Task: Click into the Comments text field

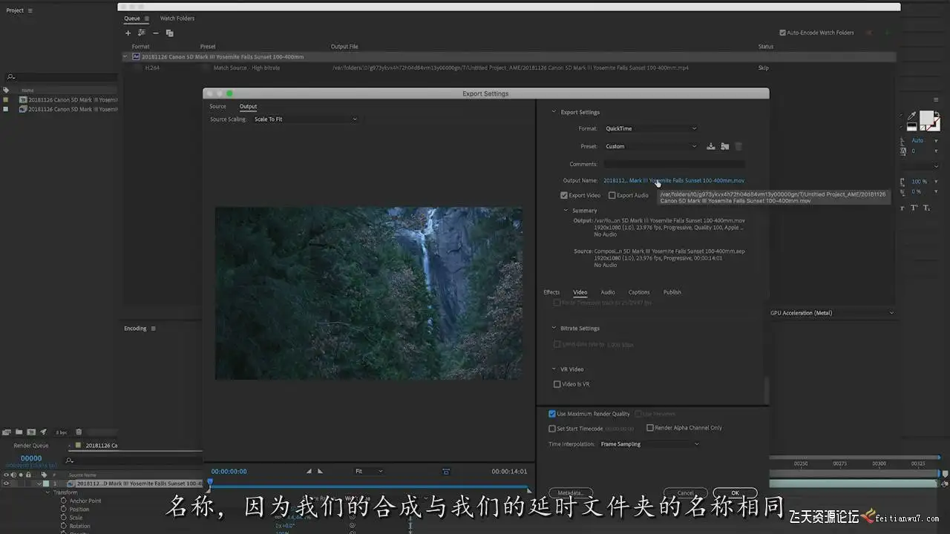Action: [x=673, y=164]
